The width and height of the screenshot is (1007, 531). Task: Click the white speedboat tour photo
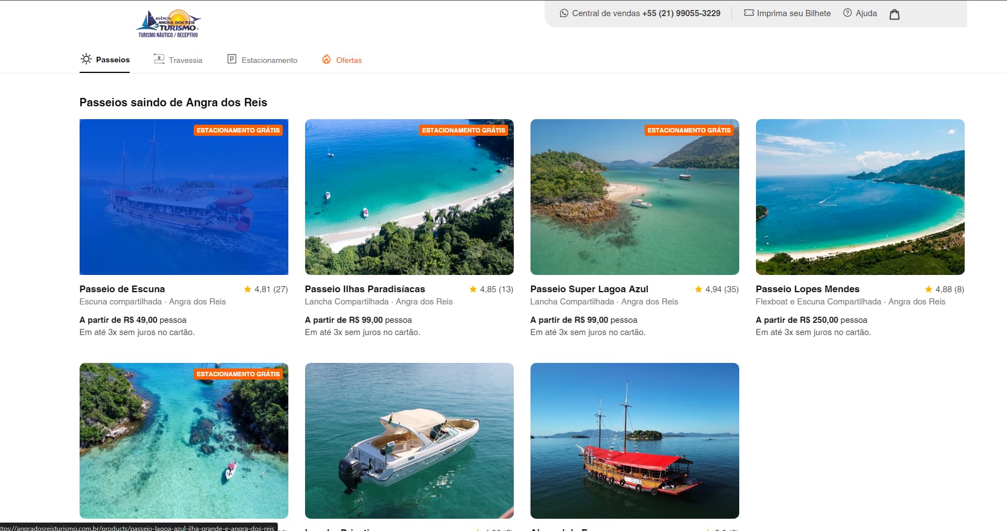[409, 441]
